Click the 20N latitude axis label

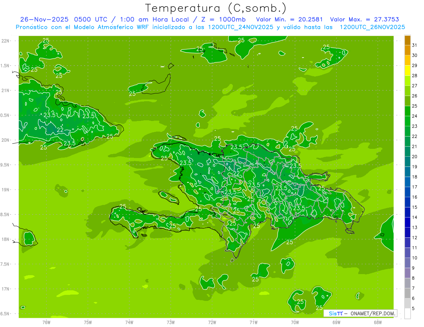coord(5,140)
